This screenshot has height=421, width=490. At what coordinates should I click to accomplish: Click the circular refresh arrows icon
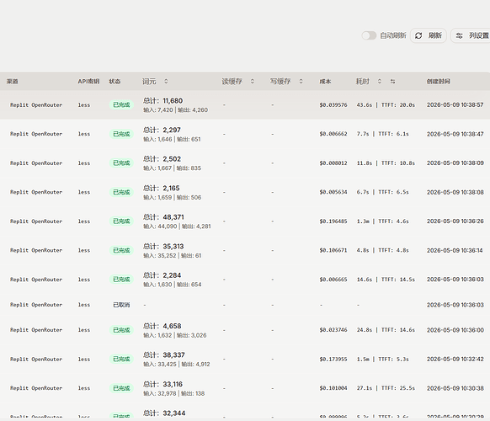[x=418, y=35]
